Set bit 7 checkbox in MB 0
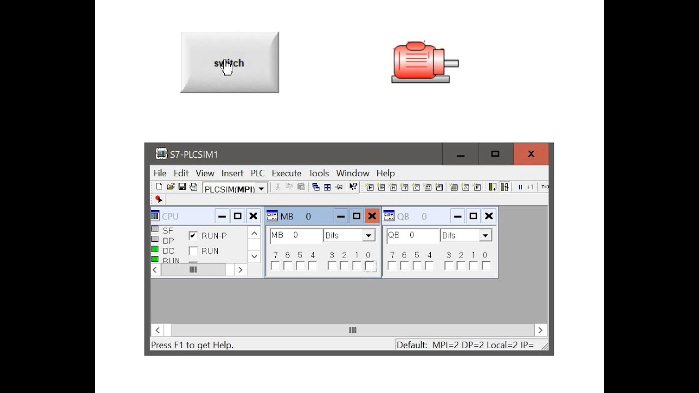 [x=275, y=266]
